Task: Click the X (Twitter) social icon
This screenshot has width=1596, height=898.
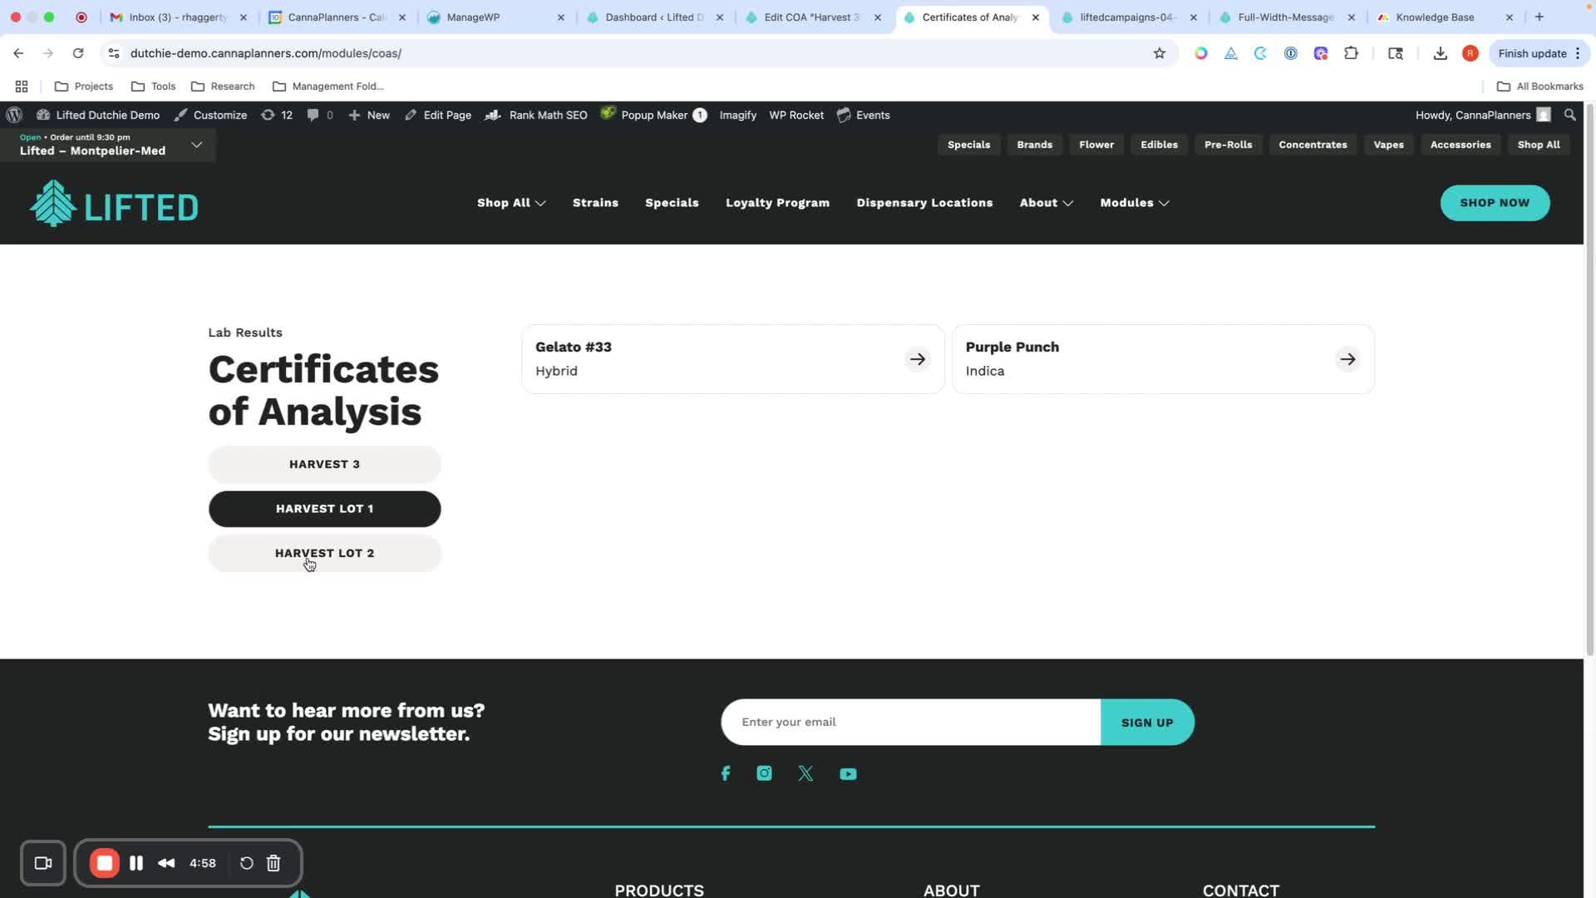Action: point(805,774)
